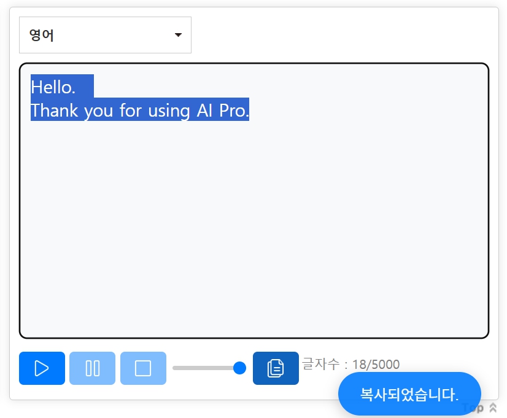
Task: Stop playback with the square button
Action: click(x=143, y=368)
